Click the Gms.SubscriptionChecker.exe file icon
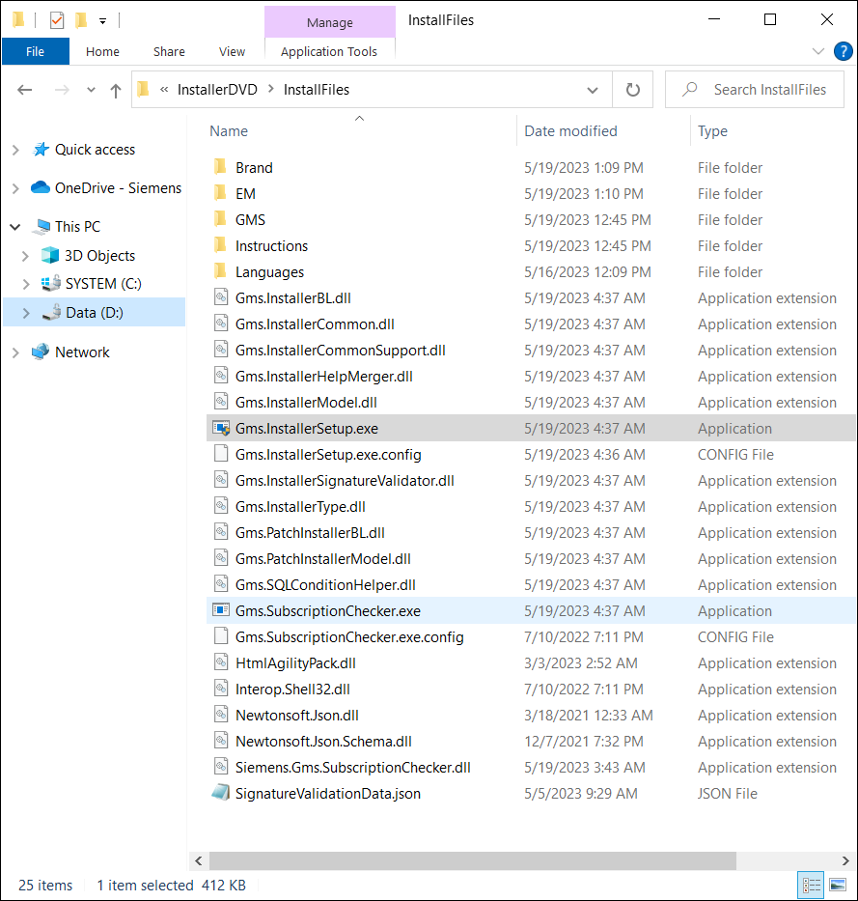858x901 pixels. tap(220, 611)
